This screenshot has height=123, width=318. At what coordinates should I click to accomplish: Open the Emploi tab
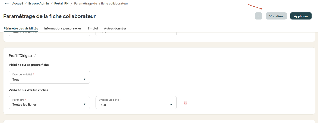[93, 28]
